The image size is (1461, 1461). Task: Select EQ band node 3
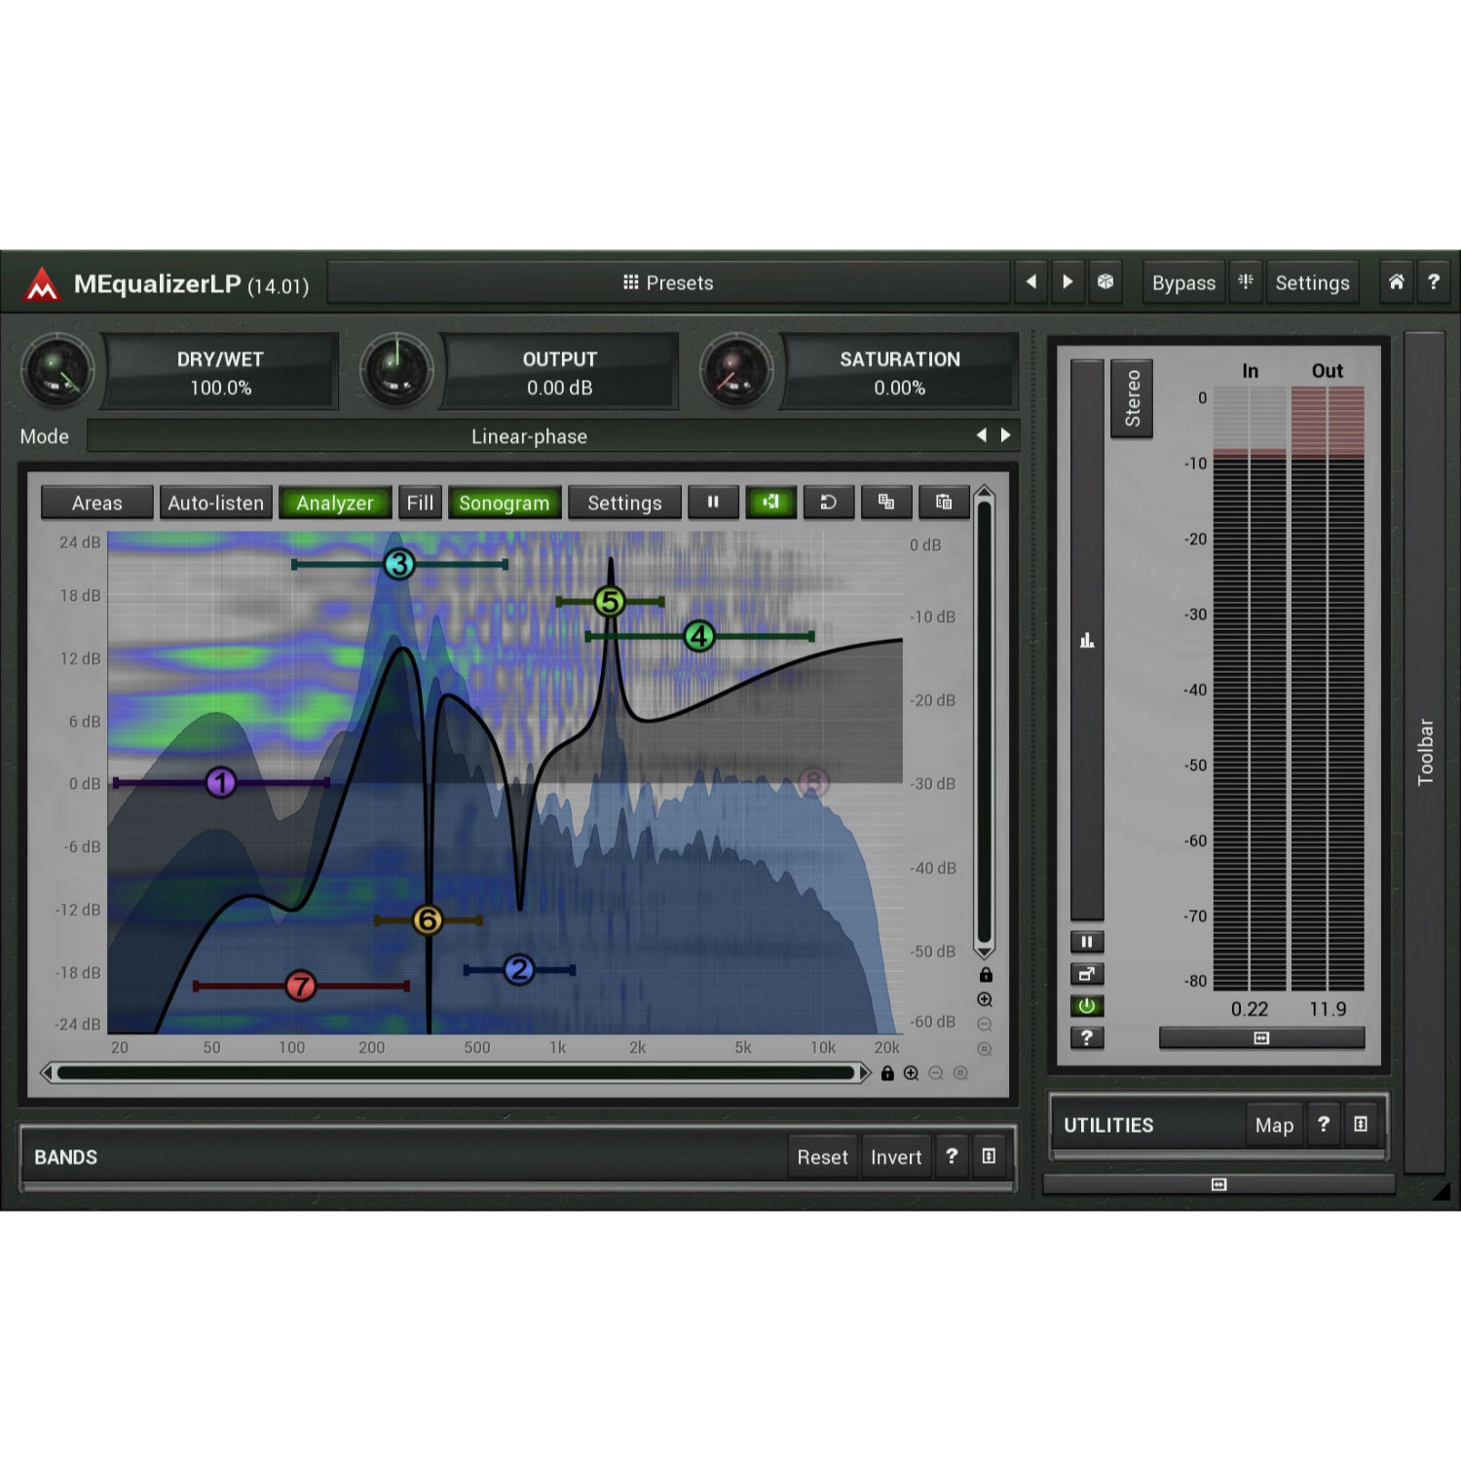click(x=398, y=564)
